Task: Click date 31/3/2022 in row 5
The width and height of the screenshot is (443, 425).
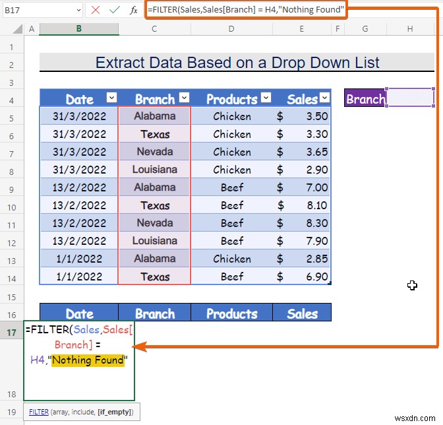Action: pyautogui.click(x=79, y=116)
